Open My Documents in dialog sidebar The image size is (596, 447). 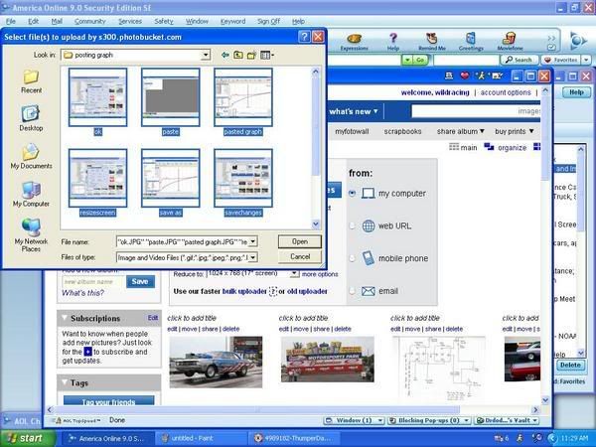[x=31, y=156]
